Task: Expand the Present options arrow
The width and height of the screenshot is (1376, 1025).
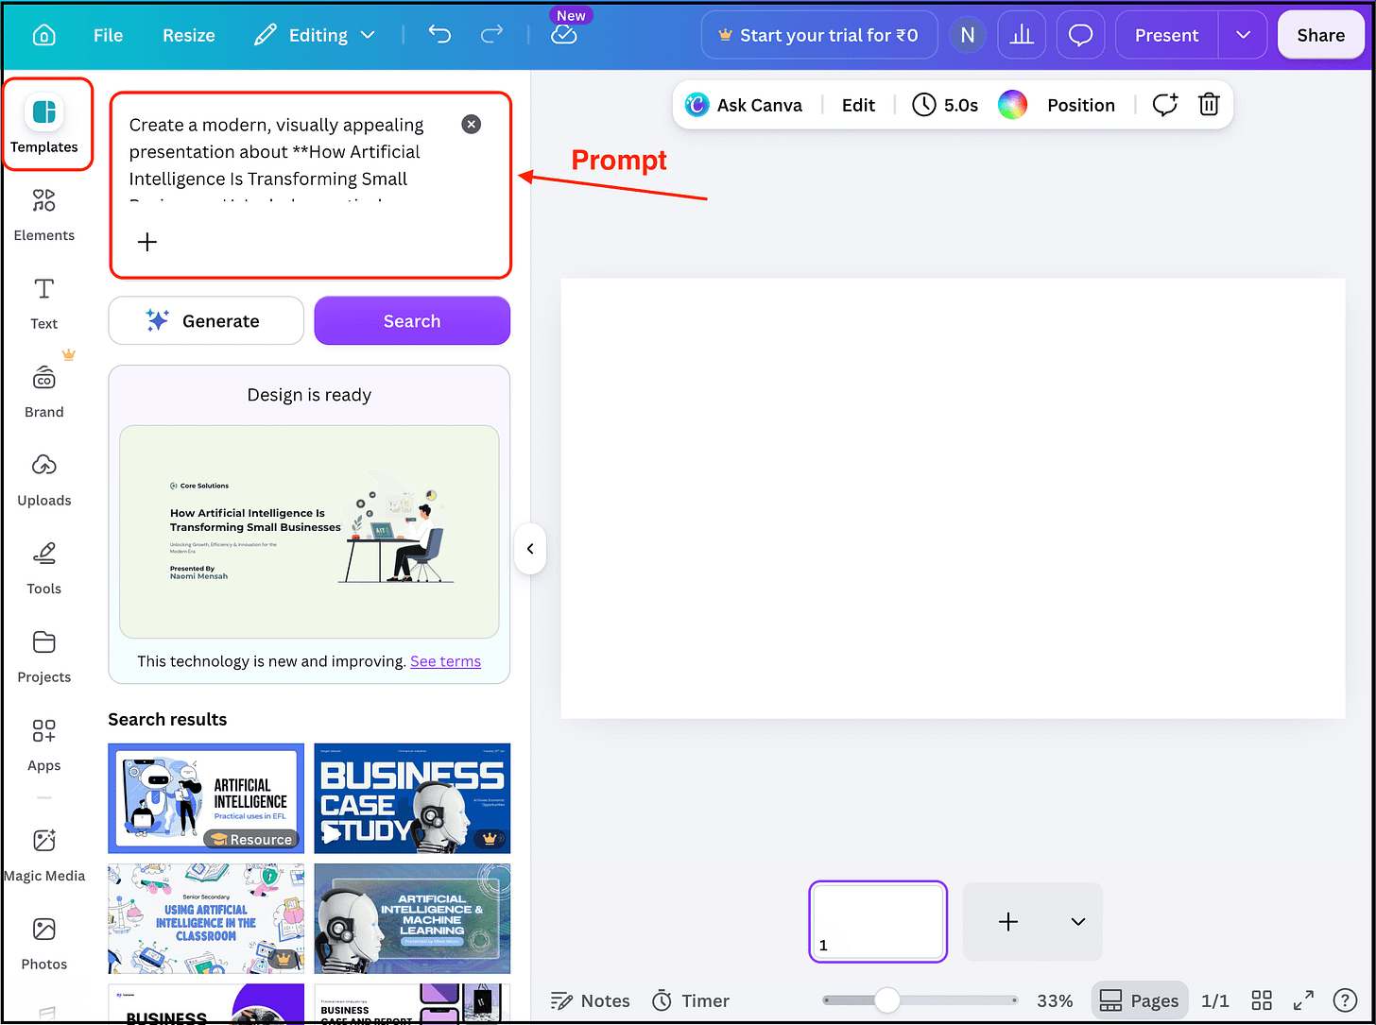Action: 1244,35
